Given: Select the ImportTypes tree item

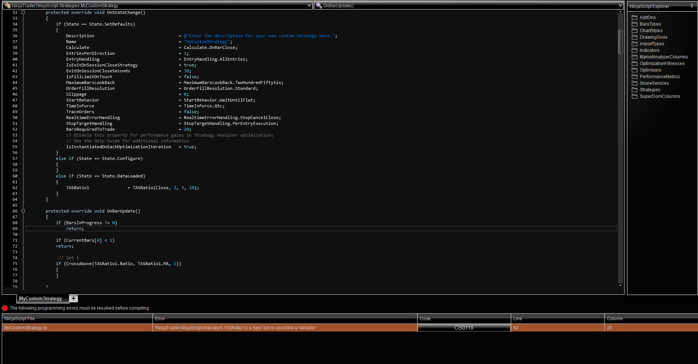Looking at the screenshot, I should (652, 44).
